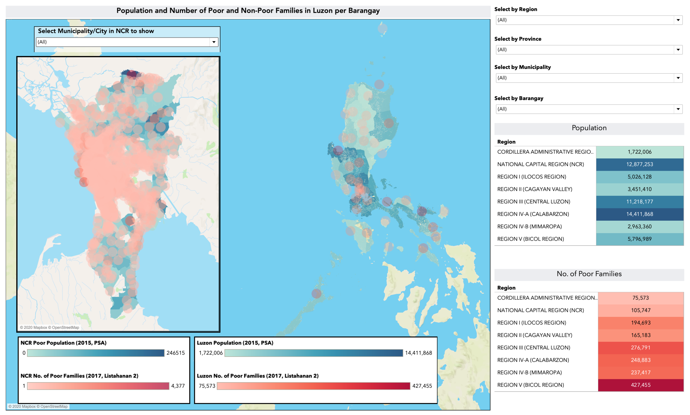Select Region IV-A CALABARZON population value

640,214
